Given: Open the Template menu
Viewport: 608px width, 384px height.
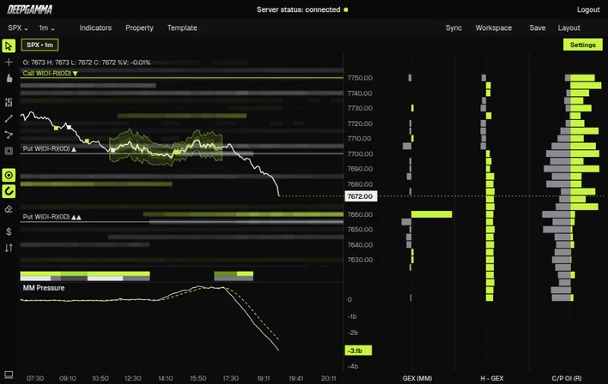Looking at the screenshot, I should coord(182,28).
